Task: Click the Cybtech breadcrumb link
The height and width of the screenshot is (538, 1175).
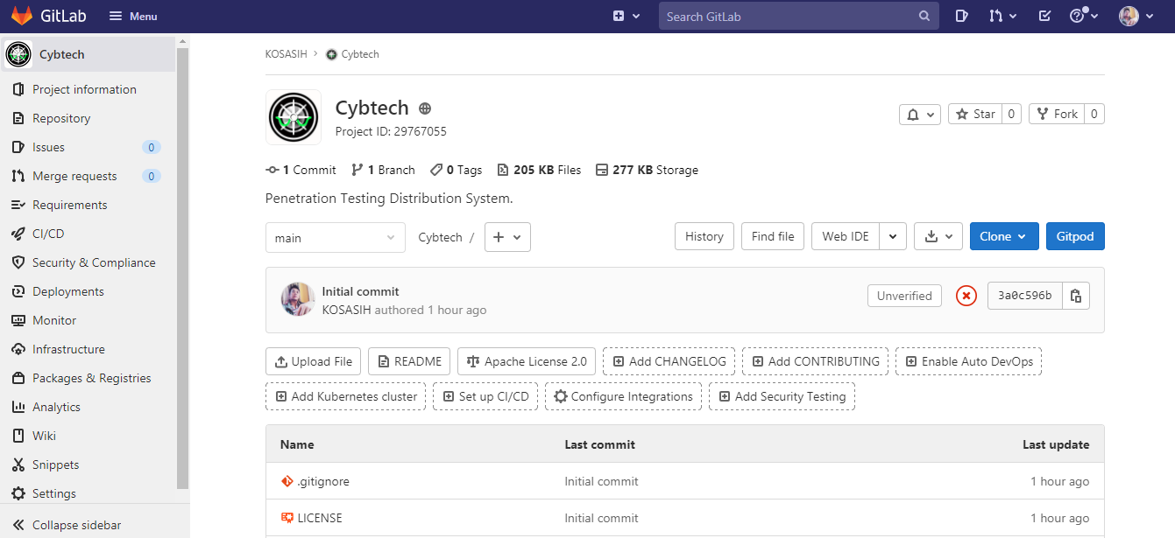Action: point(360,54)
